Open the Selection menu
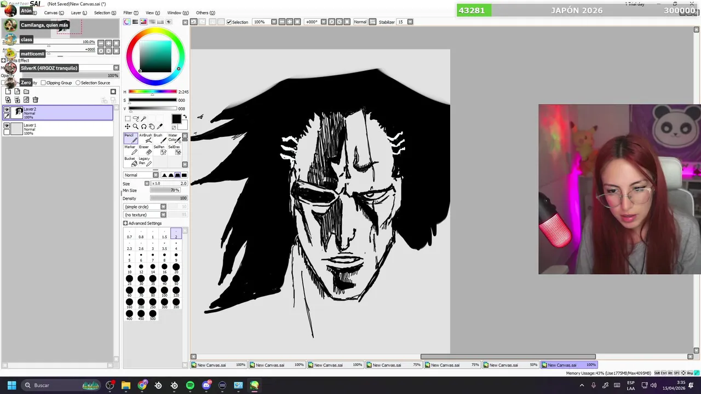 coord(105,13)
